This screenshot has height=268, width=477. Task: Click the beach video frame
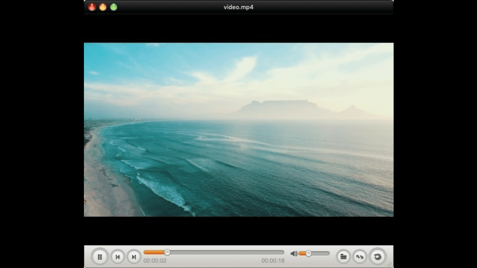tap(238, 130)
